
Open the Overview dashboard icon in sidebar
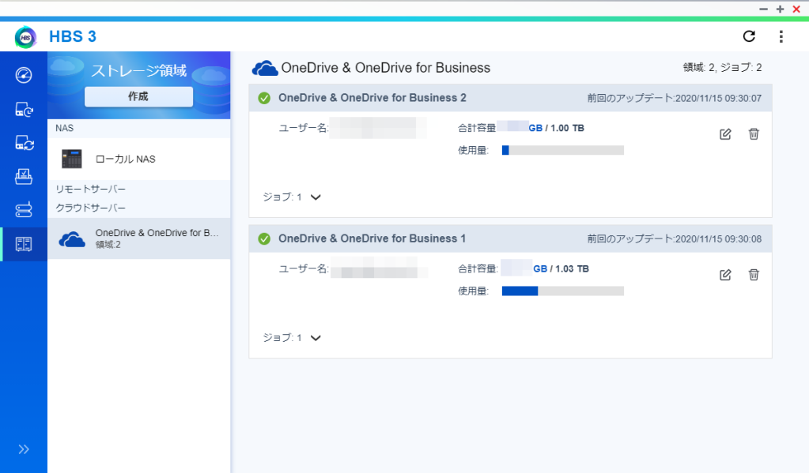[x=23, y=75]
